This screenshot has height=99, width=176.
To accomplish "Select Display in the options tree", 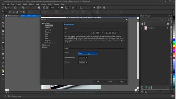I will click(x=47, y=32).
